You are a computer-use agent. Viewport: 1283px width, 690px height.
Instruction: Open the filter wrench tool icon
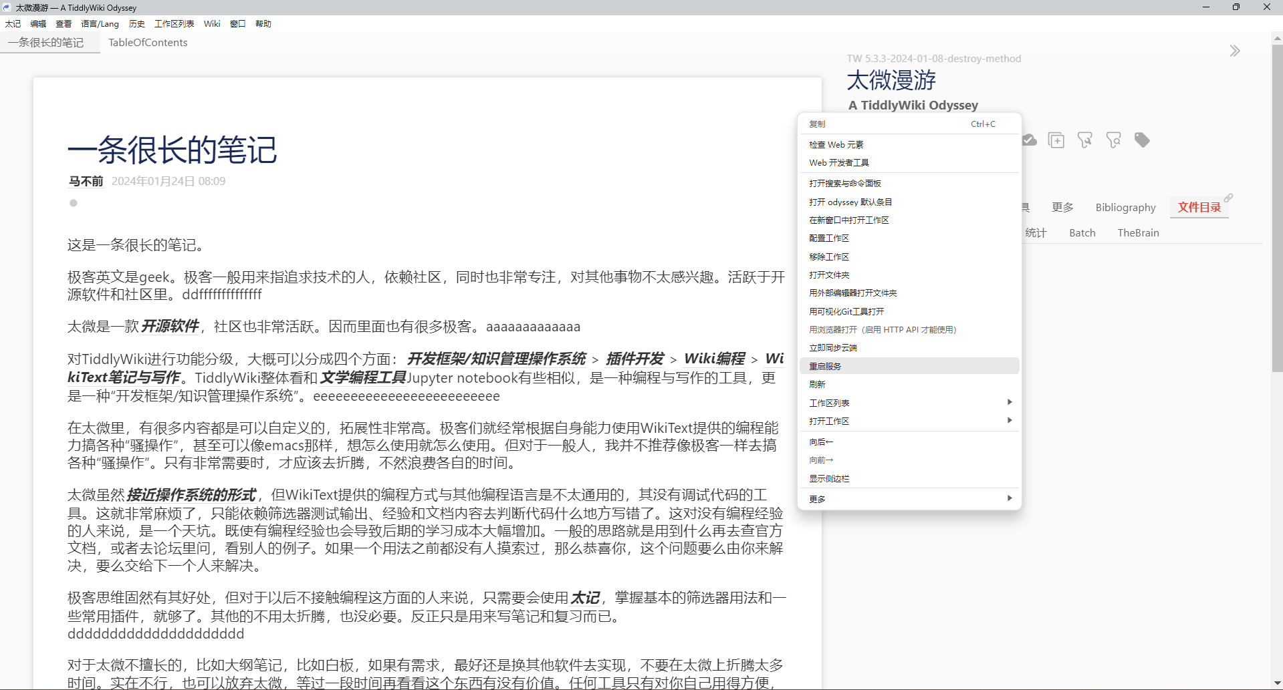tap(1085, 140)
